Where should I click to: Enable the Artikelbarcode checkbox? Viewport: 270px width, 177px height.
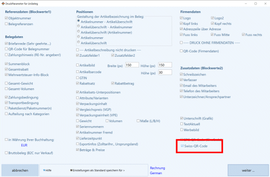[78, 72]
